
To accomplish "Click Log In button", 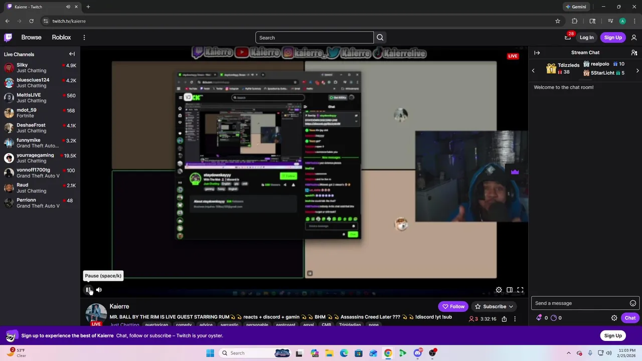I will [586, 38].
